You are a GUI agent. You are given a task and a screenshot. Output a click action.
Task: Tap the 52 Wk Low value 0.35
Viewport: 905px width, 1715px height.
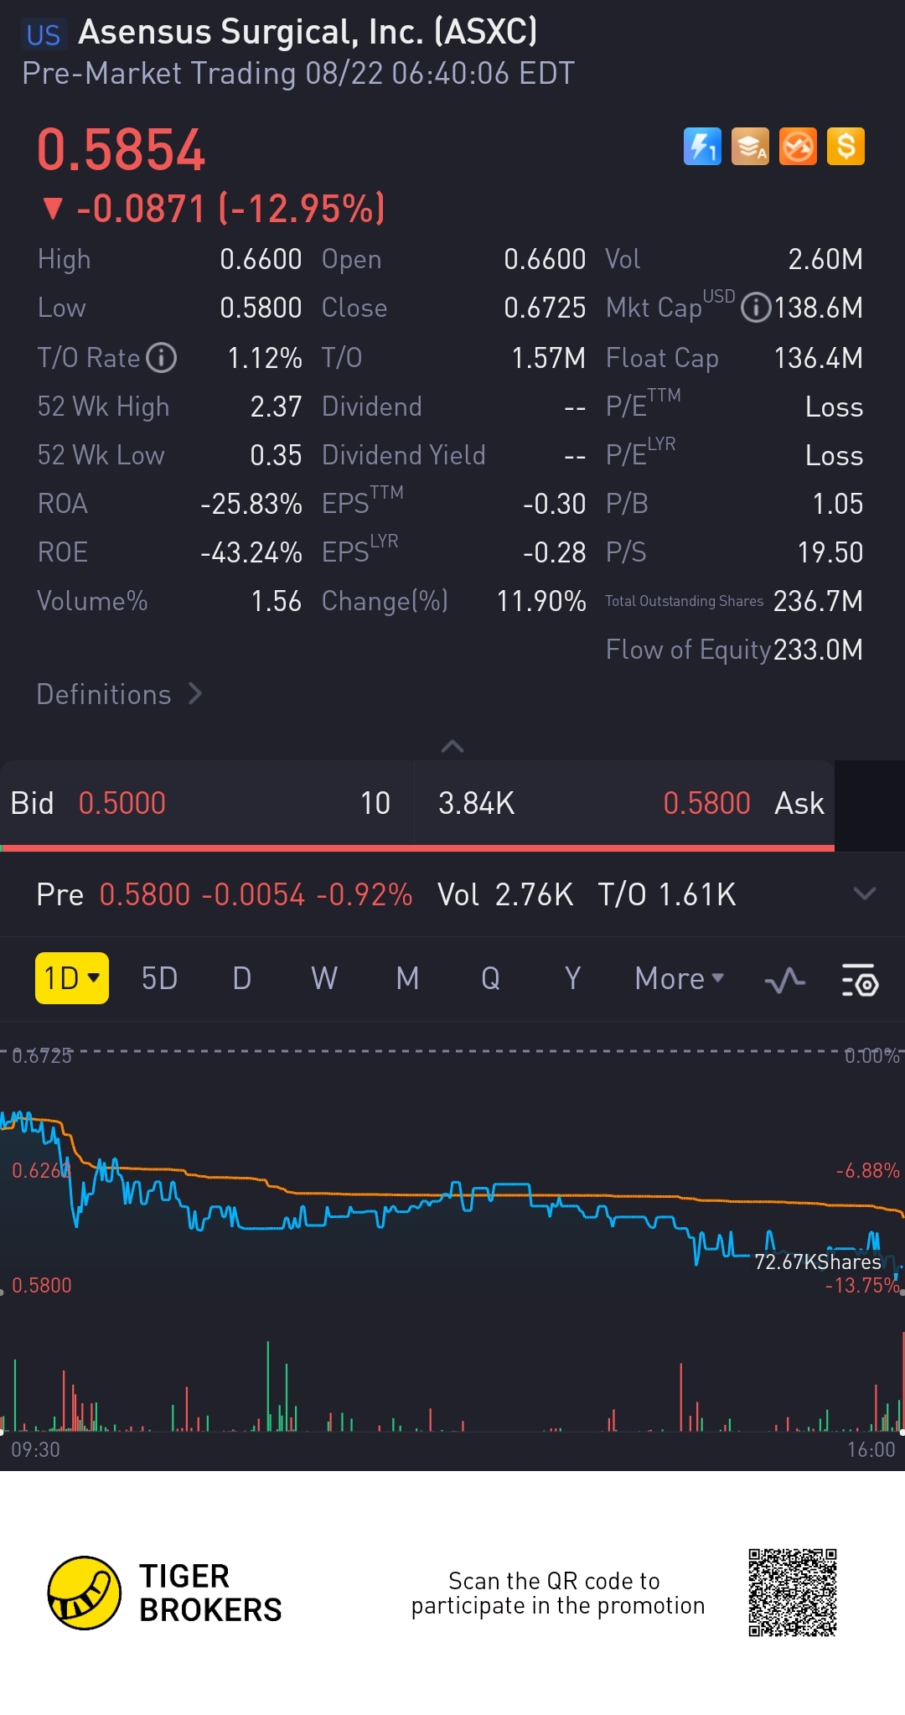(276, 455)
